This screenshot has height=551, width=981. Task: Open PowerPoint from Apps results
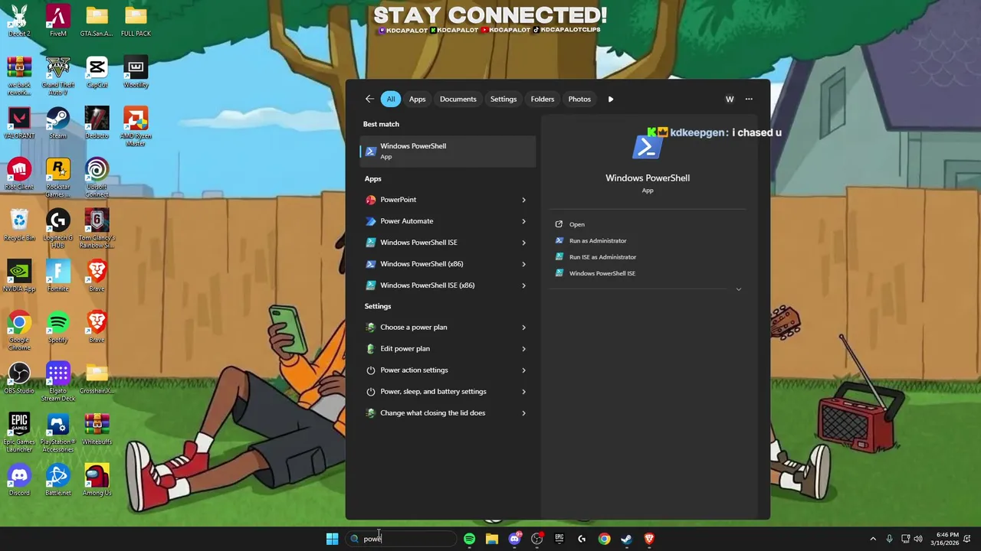(x=398, y=200)
